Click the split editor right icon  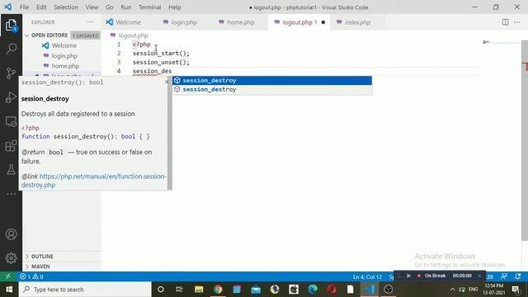click(x=505, y=22)
